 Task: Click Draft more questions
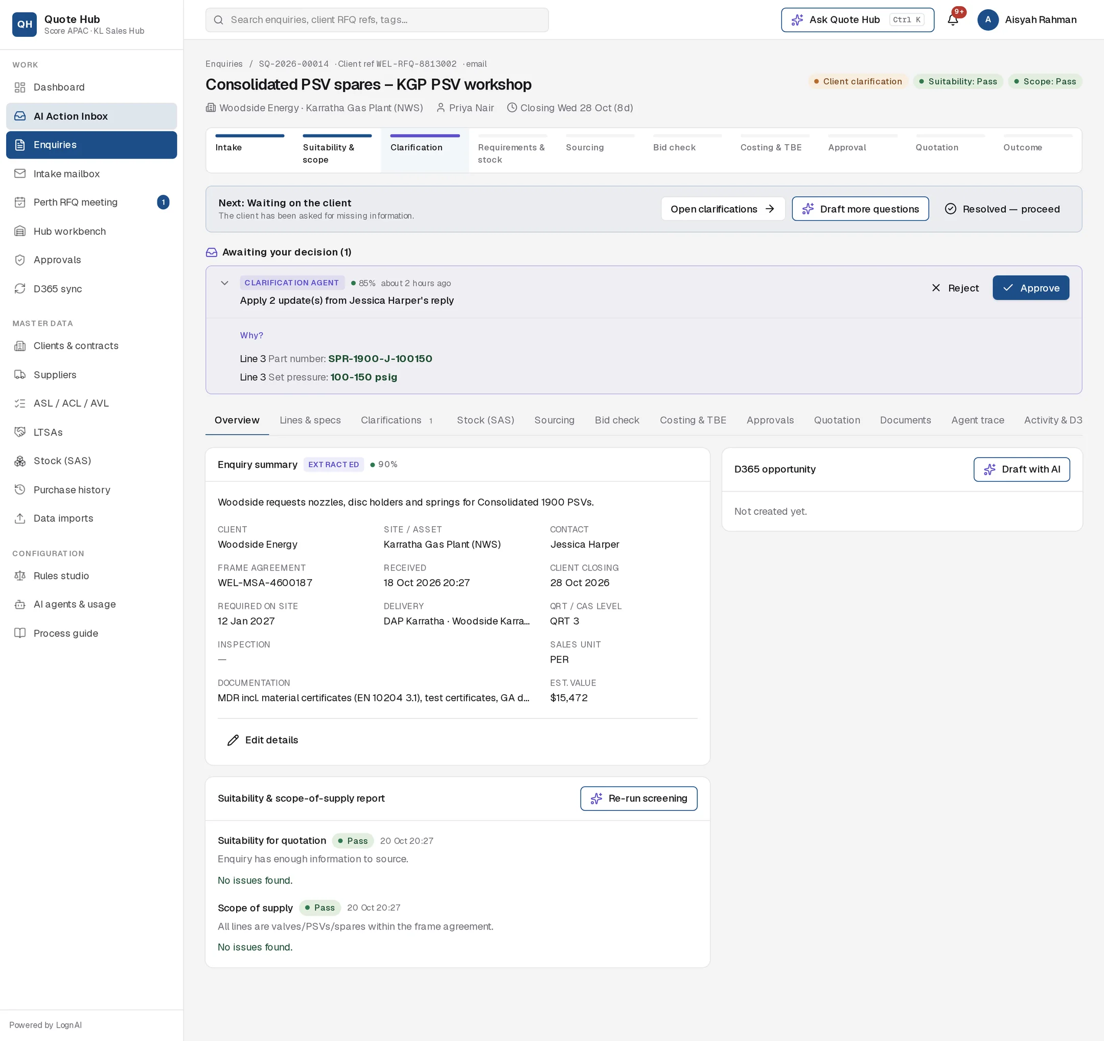pyautogui.click(x=860, y=209)
